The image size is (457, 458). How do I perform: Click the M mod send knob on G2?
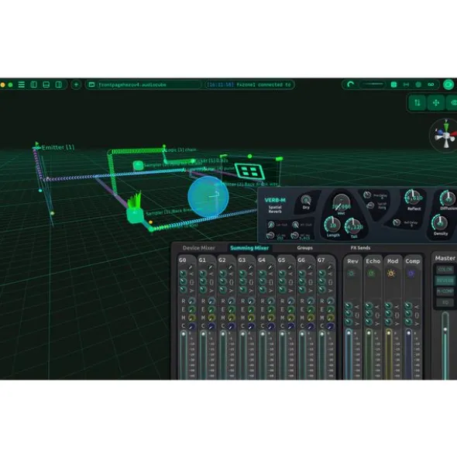[x=232, y=318]
